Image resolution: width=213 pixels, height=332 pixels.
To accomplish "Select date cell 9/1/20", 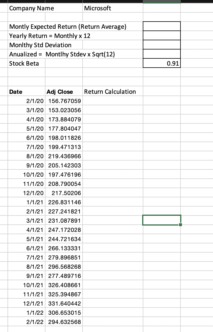I will pyautogui.click(x=26, y=165).
